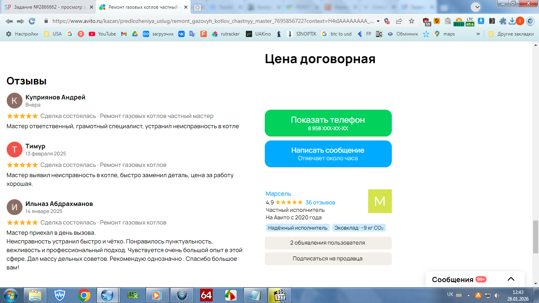Screen dimensions: 539x303
Task: Open the rutracker bookmark
Action: (x=226, y=34)
